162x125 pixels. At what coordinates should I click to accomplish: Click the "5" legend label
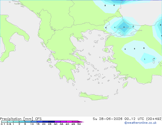[x=25, y=124]
